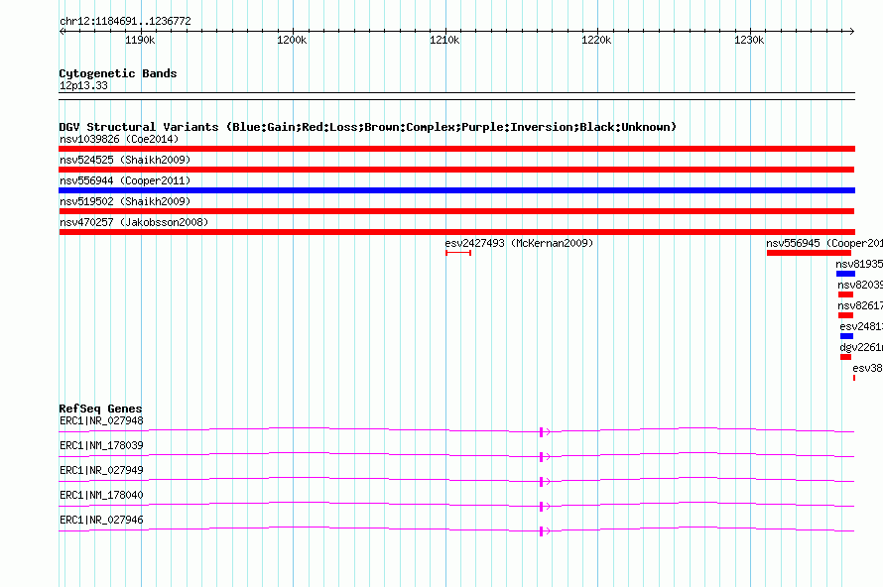Click the ERC1|NR_027946 transcript label

click(101, 520)
